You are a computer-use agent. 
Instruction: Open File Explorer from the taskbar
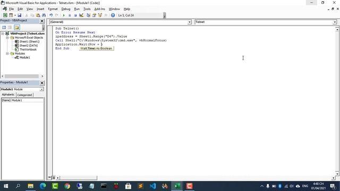point(31,186)
